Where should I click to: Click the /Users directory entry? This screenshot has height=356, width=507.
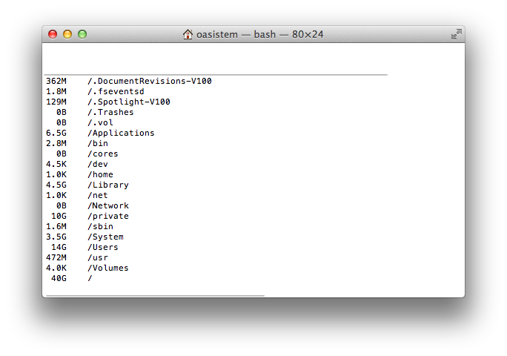(102, 247)
